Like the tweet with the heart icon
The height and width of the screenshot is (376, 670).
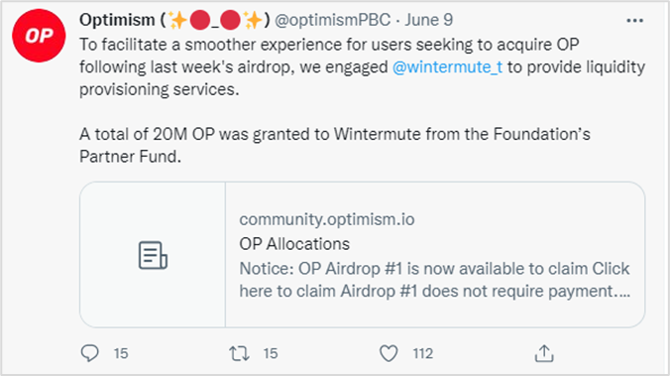389,354
